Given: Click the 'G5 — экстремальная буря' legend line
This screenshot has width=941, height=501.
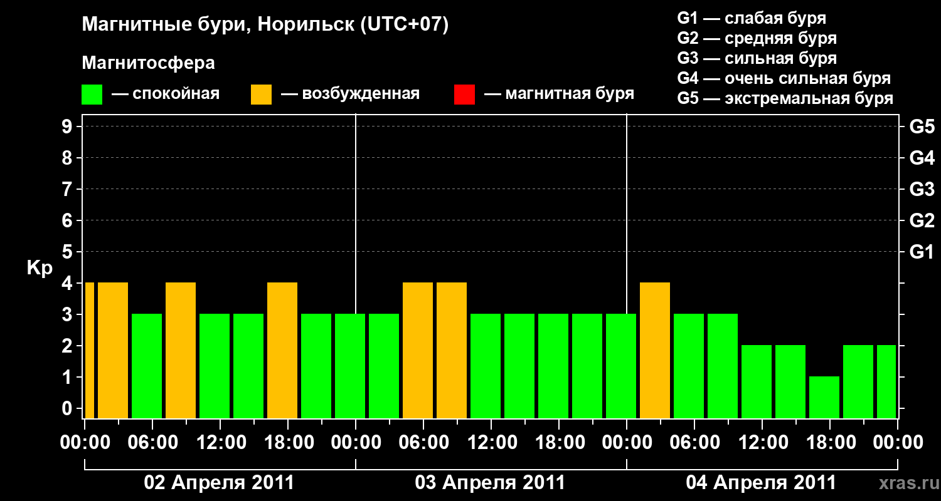Looking at the screenshot, I should point(785,98).
